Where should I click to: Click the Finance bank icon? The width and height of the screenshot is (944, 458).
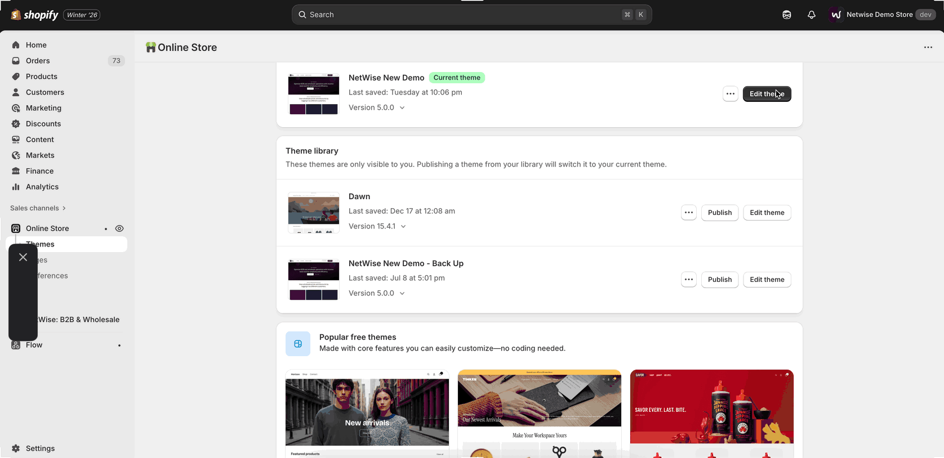tap(16, 171)
